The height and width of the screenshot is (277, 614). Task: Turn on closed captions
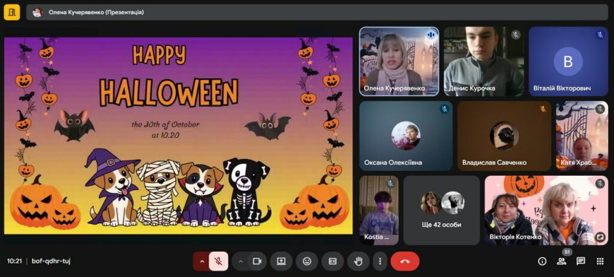(333, 261)
